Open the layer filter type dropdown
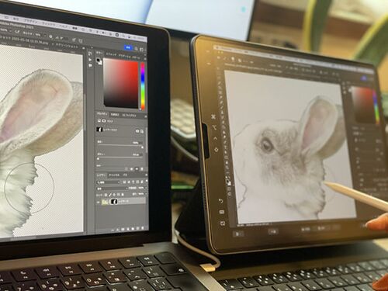The image size is (388, 291). click(x=108, y=182)
